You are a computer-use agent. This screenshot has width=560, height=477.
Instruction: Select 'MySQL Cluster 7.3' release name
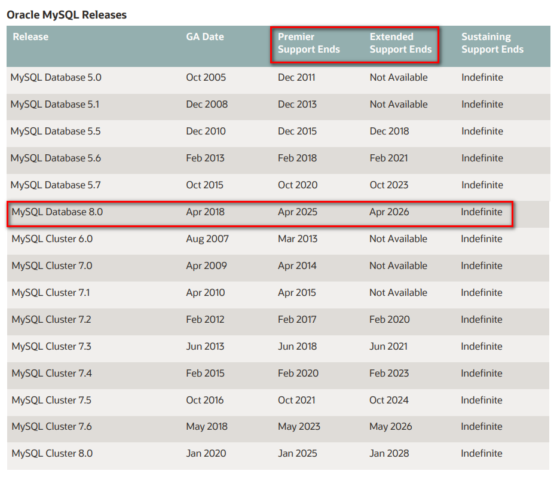tap(51, 347)
